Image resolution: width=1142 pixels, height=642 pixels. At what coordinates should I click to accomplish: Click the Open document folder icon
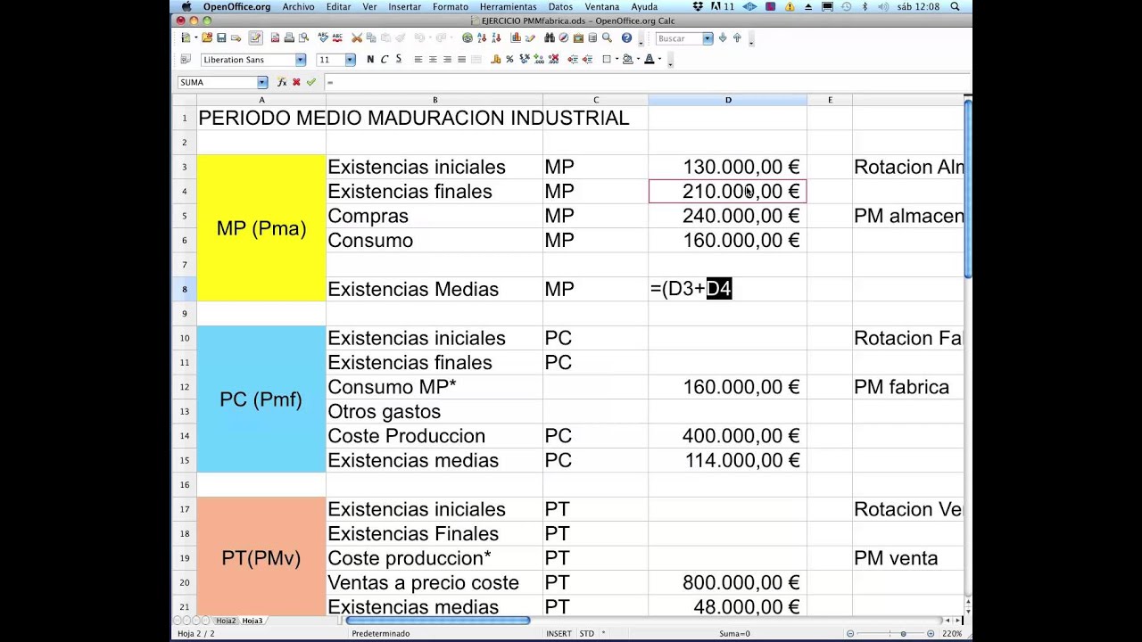coord(207,38)
